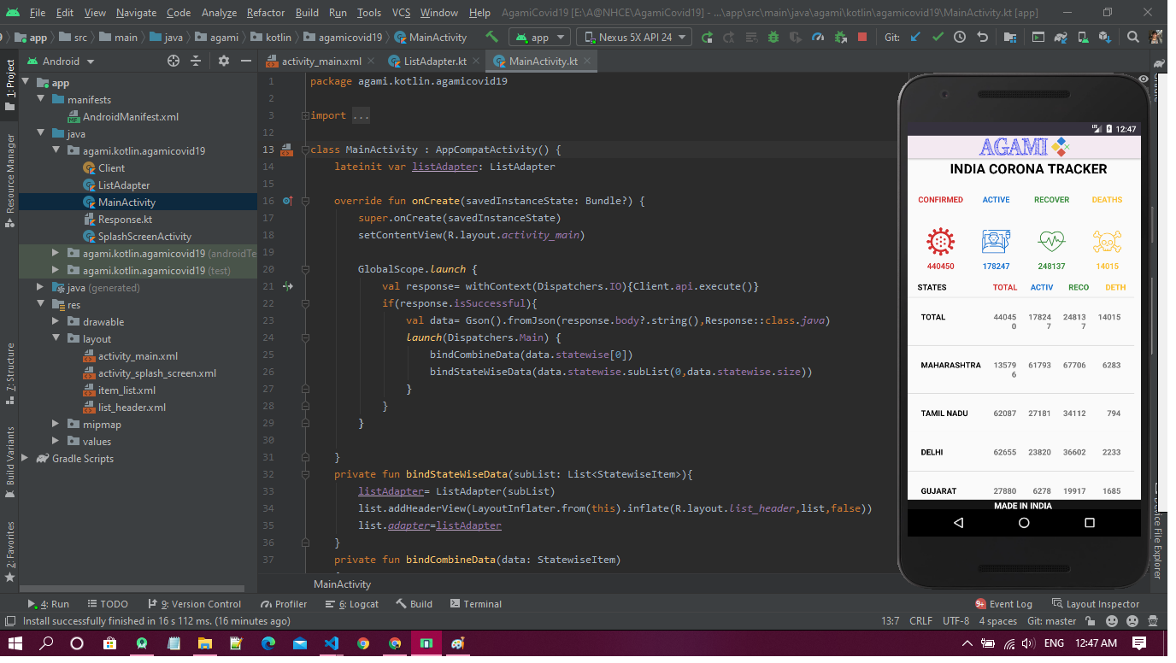The image size is (1176, 663).
Task: Toggle the Z: Structure tool window
Action: coord(10,373)
